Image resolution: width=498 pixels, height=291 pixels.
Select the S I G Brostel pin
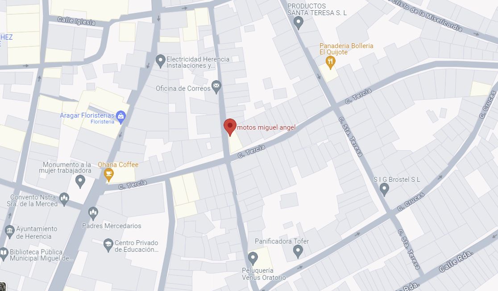point(384,190)
